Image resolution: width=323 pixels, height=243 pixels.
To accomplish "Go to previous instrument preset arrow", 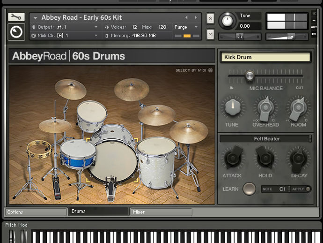I will point(186,17).
